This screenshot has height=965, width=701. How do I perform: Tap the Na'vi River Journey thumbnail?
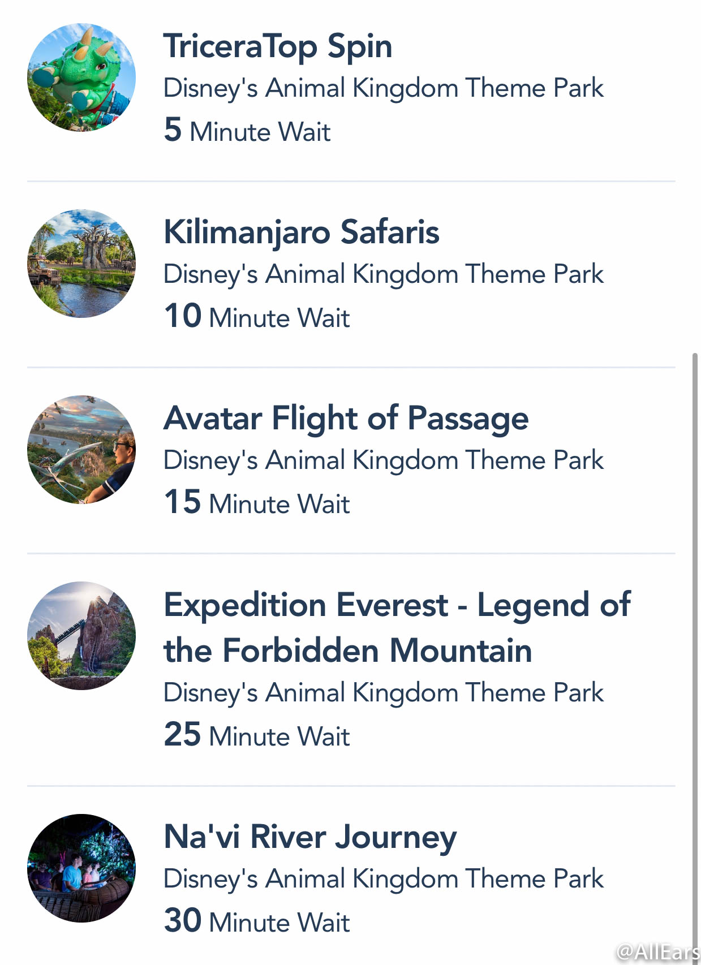(x=81, y=868)
